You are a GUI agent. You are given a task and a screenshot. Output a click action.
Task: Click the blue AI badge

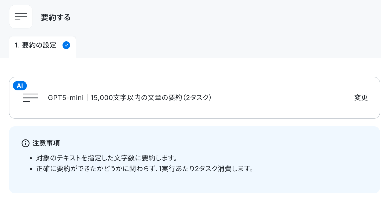click(x=20, y=86)
